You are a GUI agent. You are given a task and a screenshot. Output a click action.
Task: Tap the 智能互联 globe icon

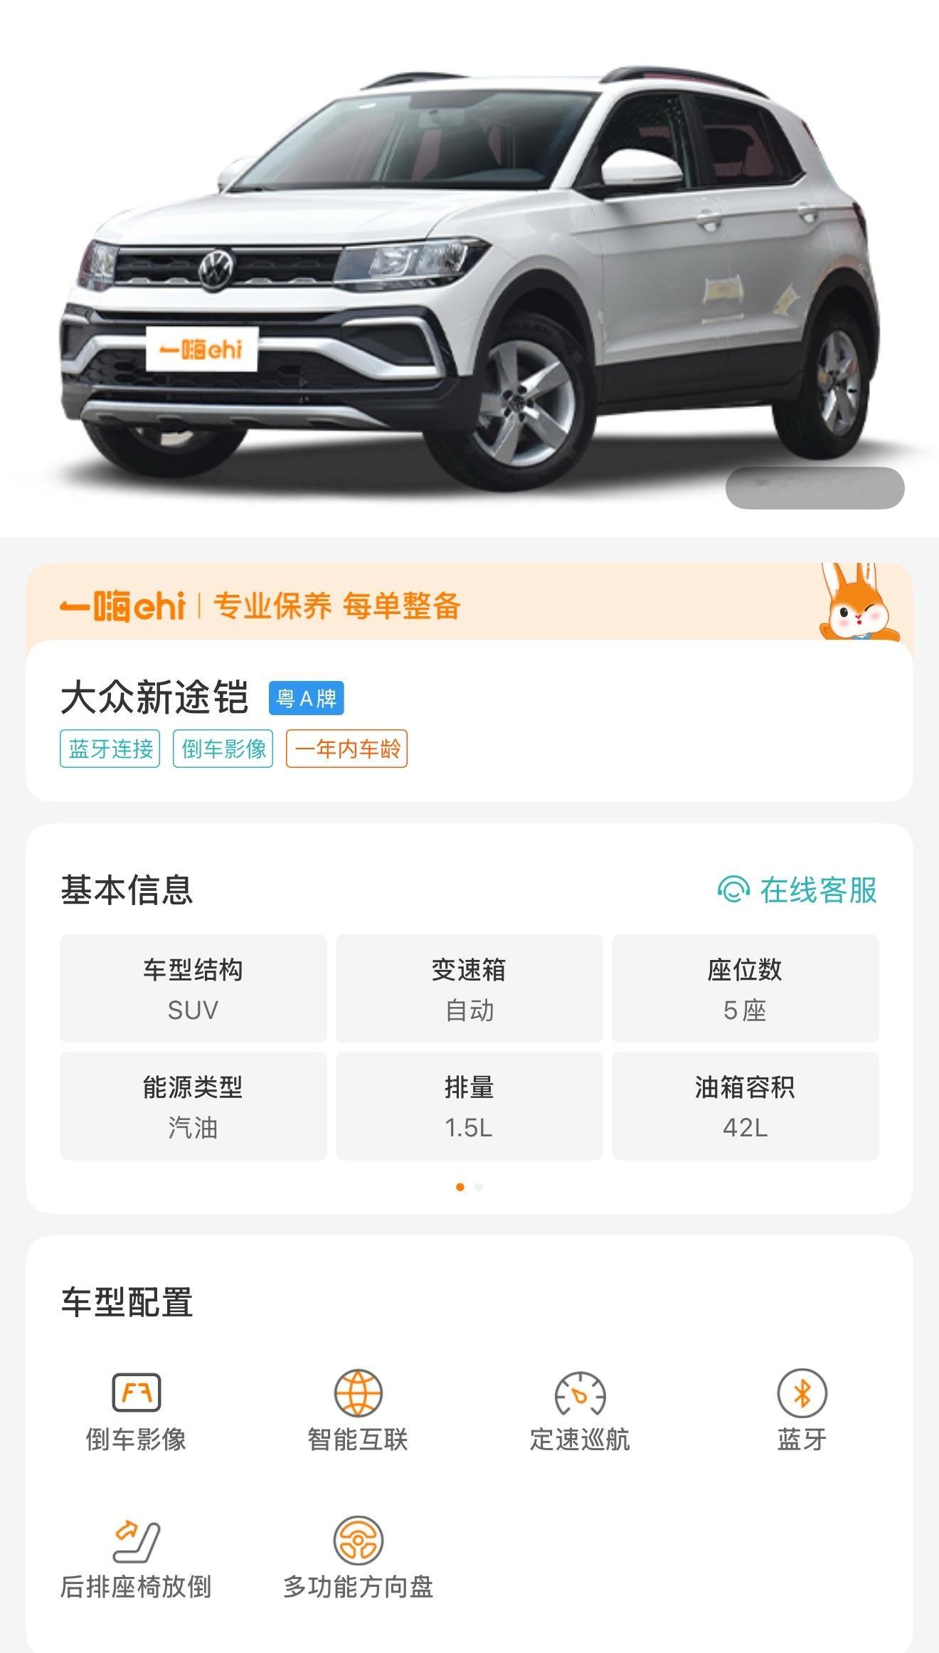pyautogui.click(x=358, y=1393)
